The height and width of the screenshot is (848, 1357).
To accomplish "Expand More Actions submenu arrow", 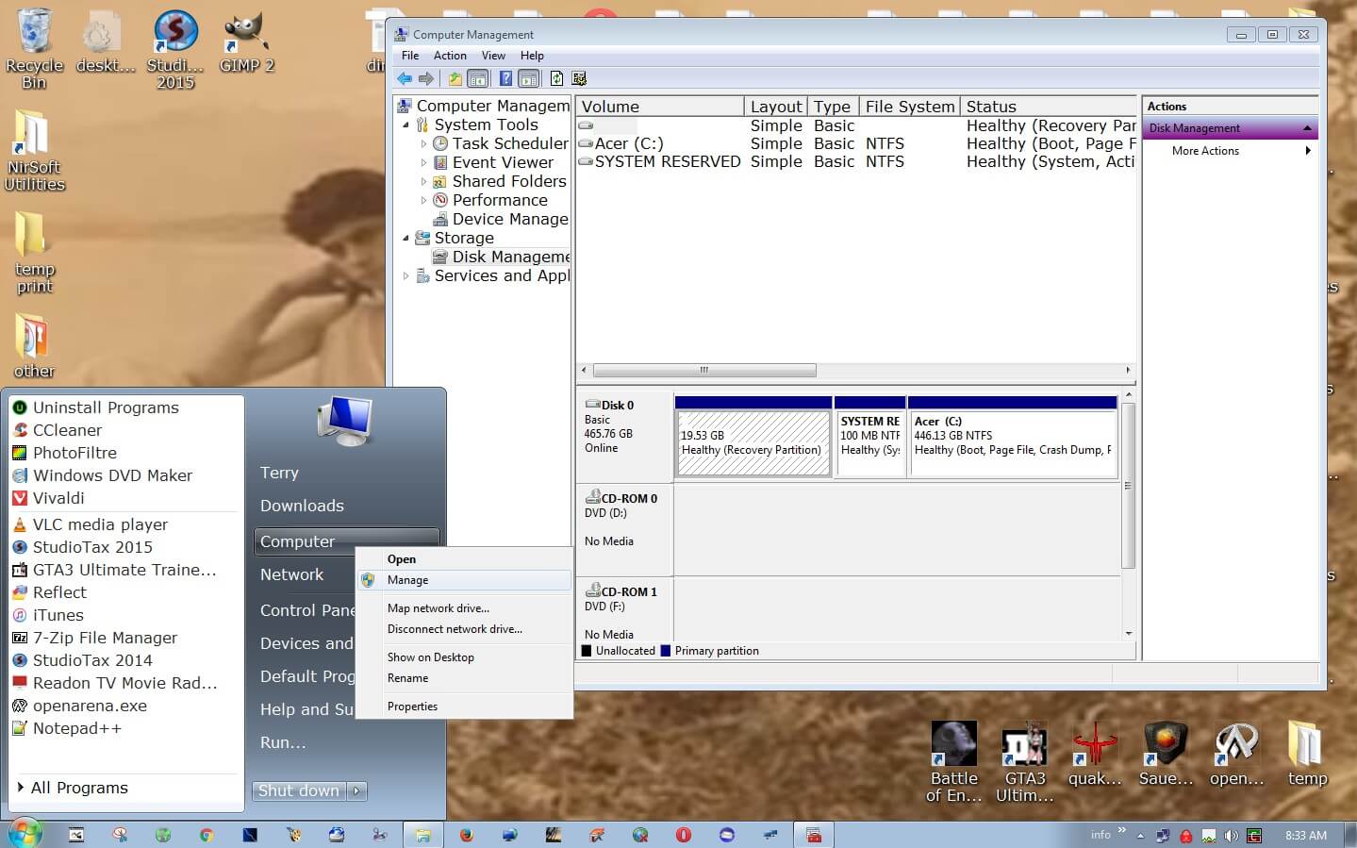I will point(1308,151).
